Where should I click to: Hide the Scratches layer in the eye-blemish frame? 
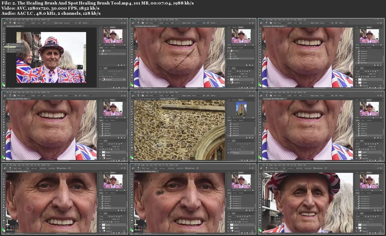[x=229, y=228]
